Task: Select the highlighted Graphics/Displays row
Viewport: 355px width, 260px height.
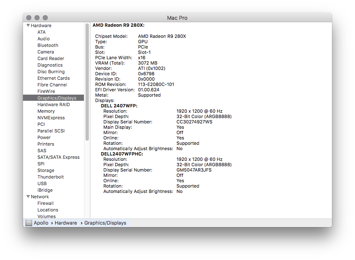Action: 53,98
